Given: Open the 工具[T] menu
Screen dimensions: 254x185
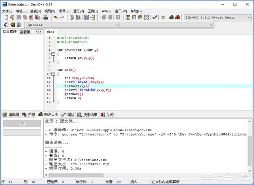Looking at the screenshot, I should point(93,11).
